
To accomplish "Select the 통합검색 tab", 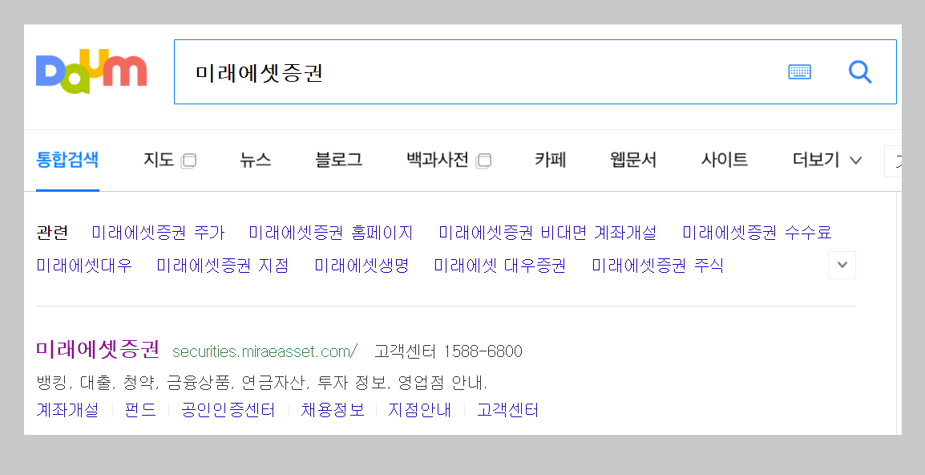I will pos(67,160).
